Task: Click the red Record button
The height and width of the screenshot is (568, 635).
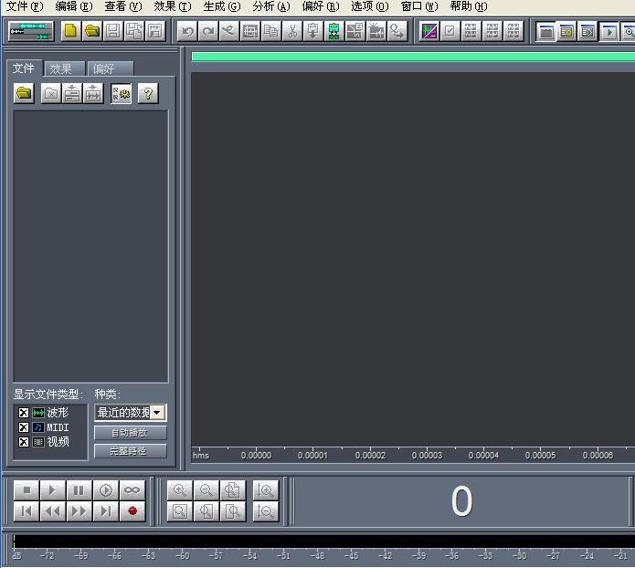Action: [132, 511]
